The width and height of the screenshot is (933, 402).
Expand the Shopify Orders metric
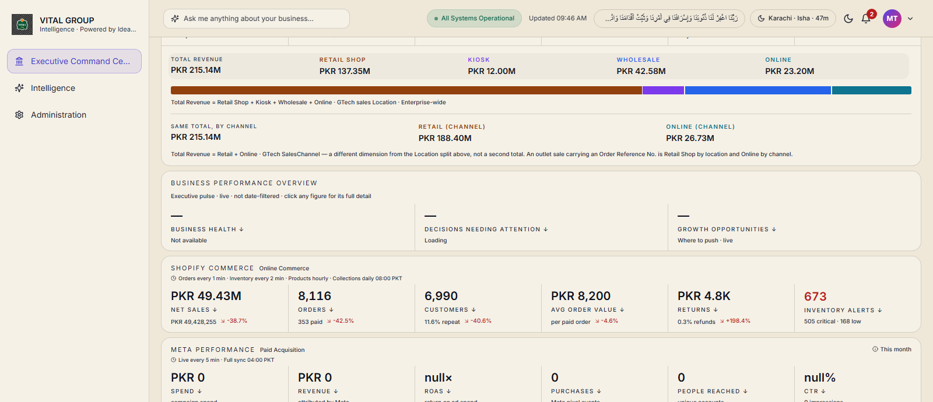[315, 310]
